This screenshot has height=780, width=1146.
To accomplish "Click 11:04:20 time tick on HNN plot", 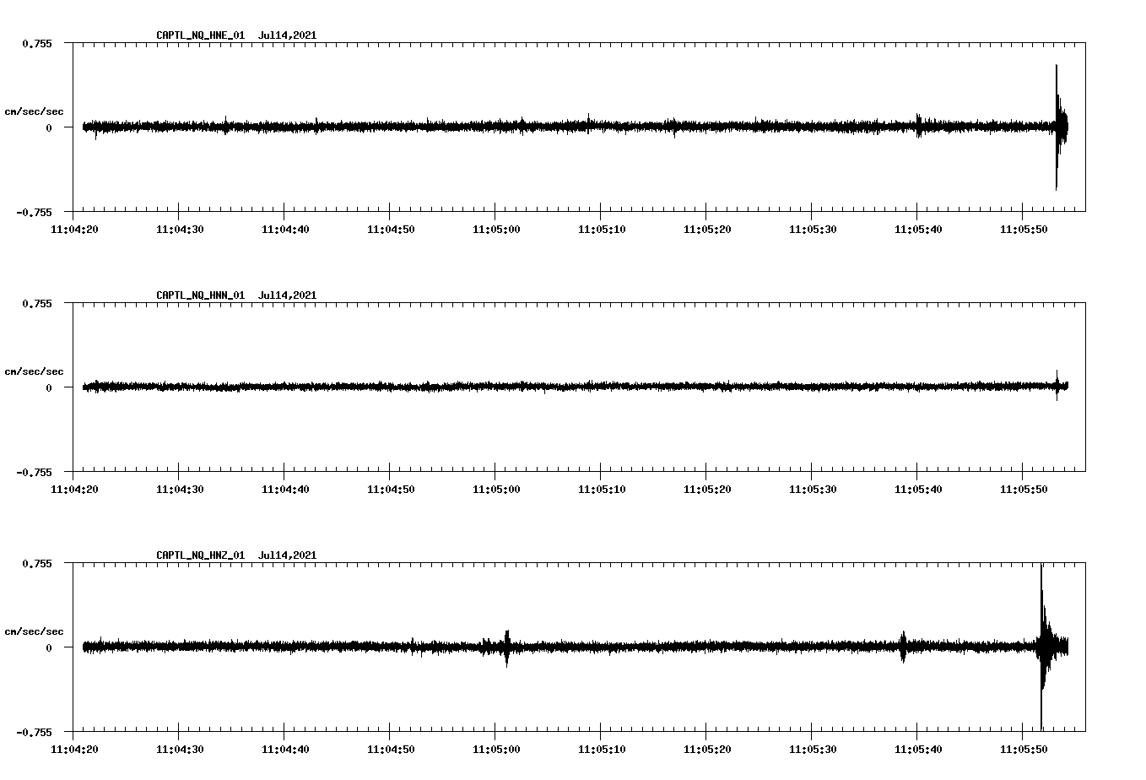I will (73, 489).
